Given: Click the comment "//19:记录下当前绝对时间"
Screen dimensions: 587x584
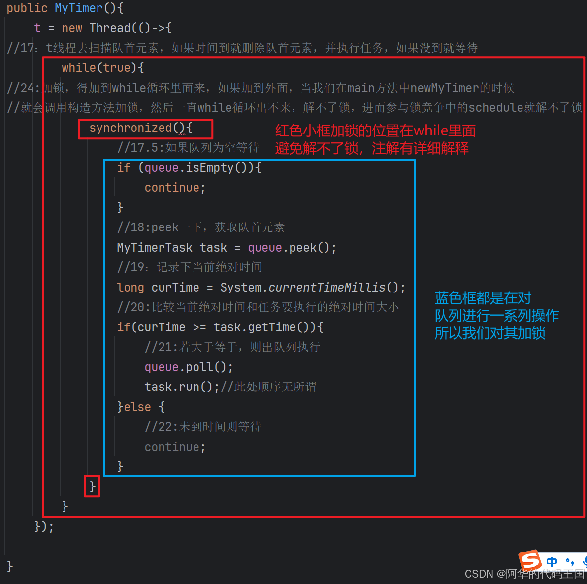Looking at the screenshot, I should 190,267.
